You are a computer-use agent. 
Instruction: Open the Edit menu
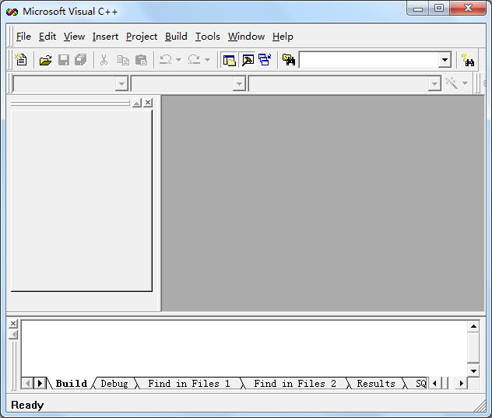[x=47, y=37]
